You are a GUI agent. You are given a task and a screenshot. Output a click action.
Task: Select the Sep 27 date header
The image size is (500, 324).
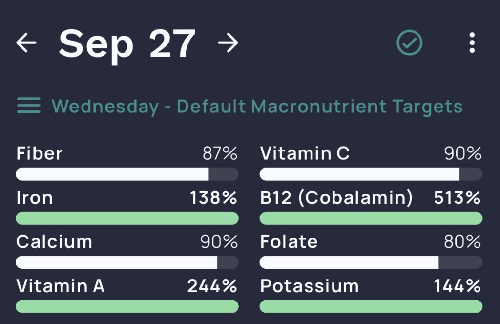point(128,43)
